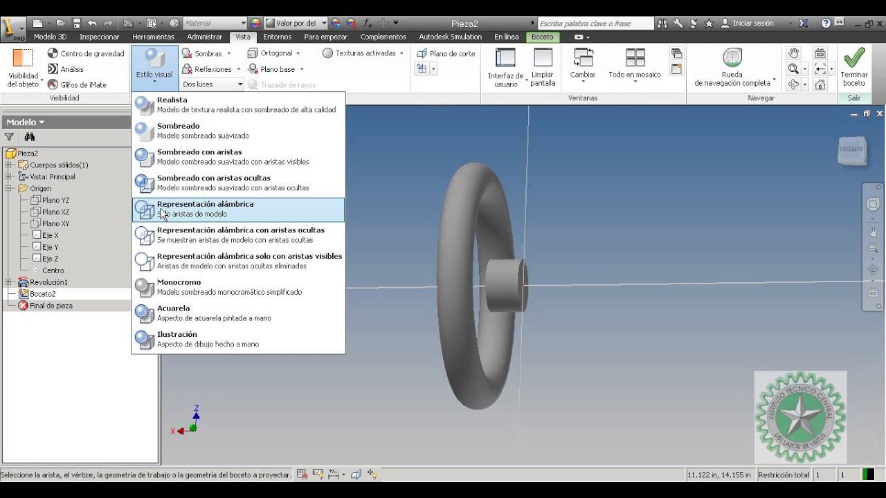Screen dimensions: 886x498
Task: Click the Help question mark button
Action: [826, 23]
